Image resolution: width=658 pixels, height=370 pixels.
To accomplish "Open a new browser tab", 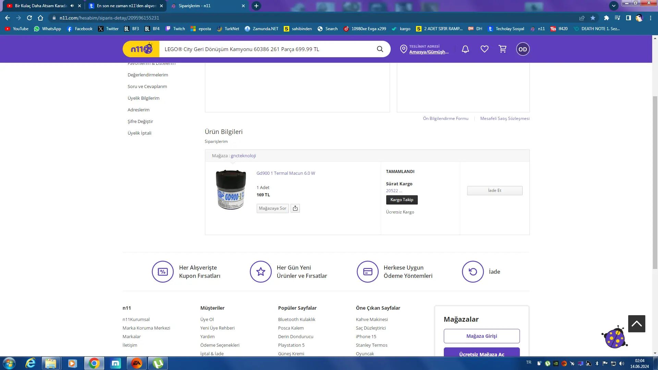I will click(x=256, y=6).
